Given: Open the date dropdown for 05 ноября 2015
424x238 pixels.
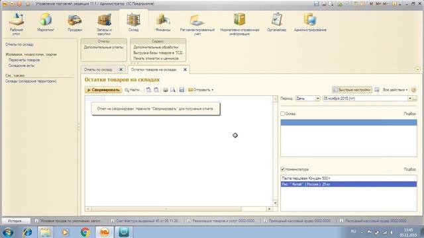Looking at the screenshot, I should click(409, 99).
